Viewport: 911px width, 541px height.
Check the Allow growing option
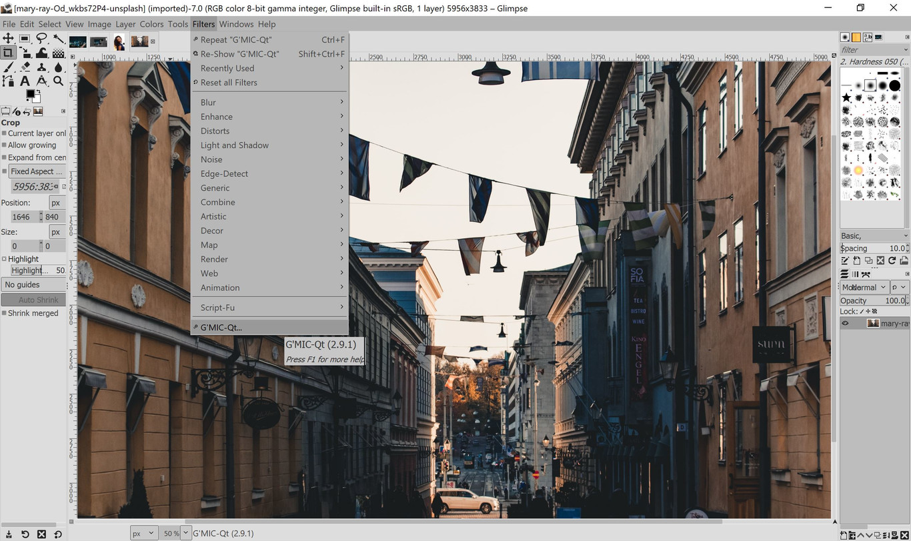click(x=5, y=145)
